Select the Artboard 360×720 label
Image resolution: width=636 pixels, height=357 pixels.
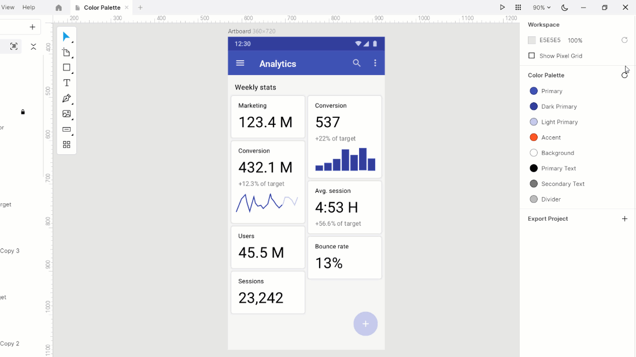(x=252, y=31)
